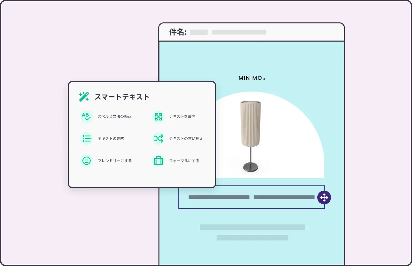Screen dimensions: 412x266
Task: Select the shuffle rephrase icon
Action: [158, 138]
